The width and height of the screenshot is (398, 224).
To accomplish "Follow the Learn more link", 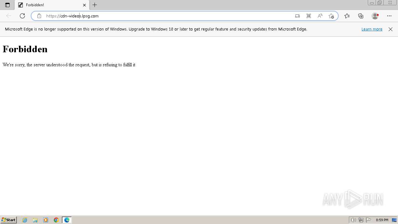I will (372, 29).
